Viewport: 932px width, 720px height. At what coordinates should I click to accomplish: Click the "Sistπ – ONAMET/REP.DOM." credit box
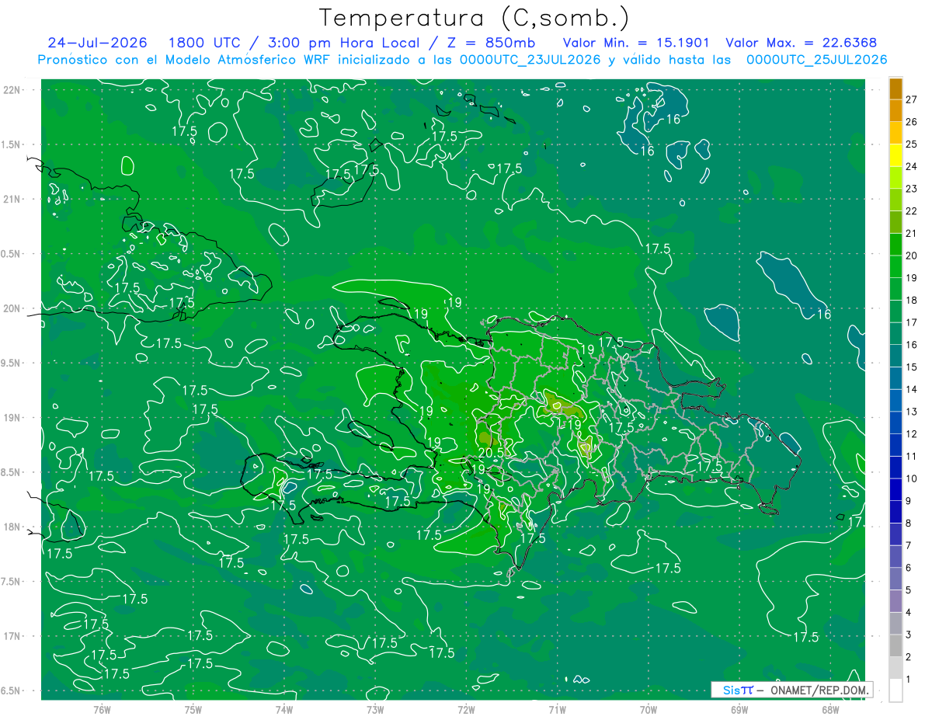click(791, 690)
